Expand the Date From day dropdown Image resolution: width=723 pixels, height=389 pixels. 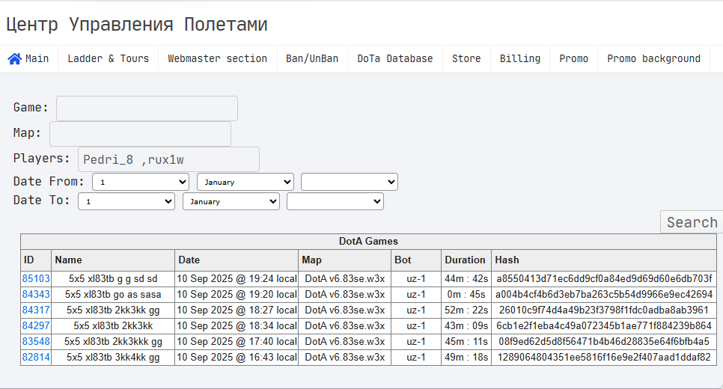pos(141,182)
